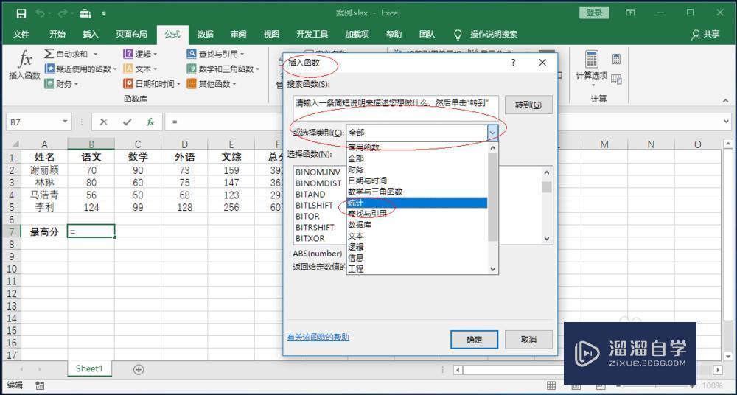The height and width of the screenshot is (395, 737).
Task: Click the Calculate Now calculator icon
Action: (x=617, y=59)
